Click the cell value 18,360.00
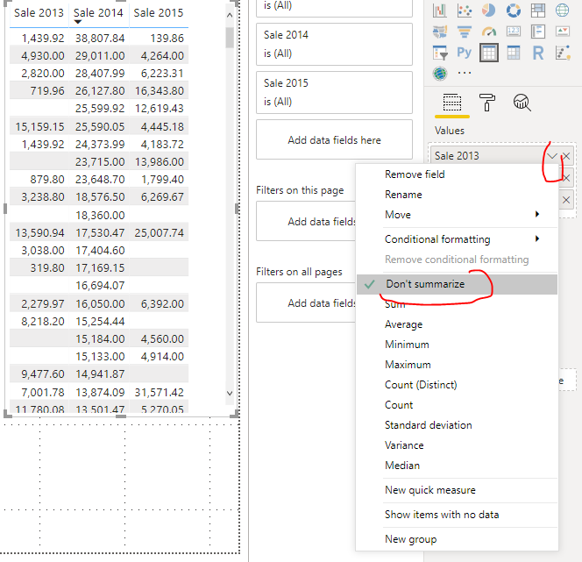Image resolution: width=582 pixels, height=562 pixels. [x=100, y=216]
